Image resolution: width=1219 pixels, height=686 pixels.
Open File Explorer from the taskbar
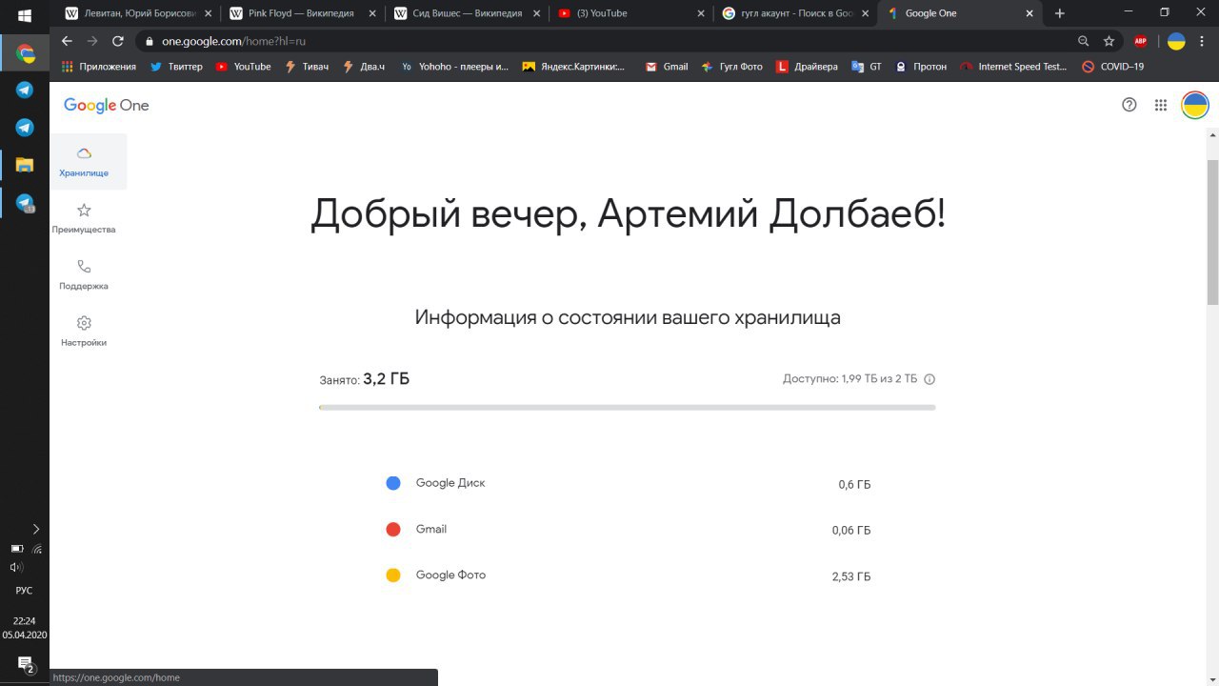tap(25, 165)
